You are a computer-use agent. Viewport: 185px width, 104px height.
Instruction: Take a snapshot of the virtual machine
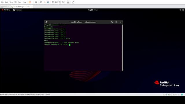click(x=41, y=2)
